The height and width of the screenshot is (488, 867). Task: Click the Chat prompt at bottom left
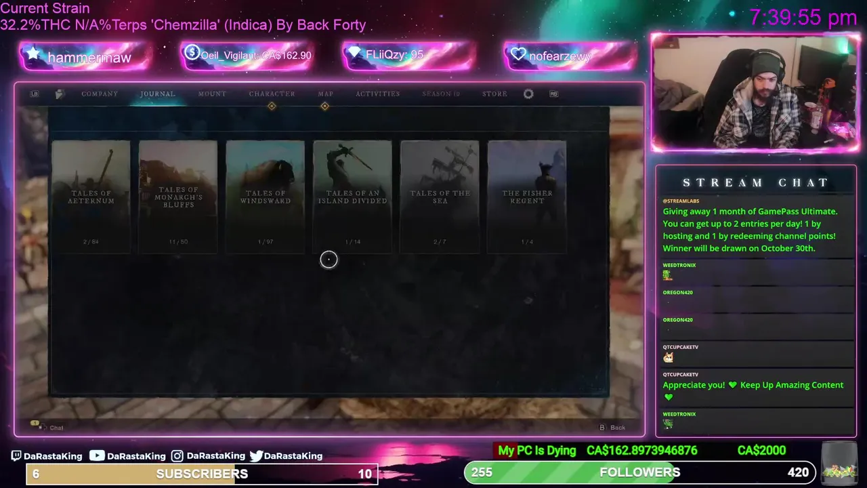(47, 427)
